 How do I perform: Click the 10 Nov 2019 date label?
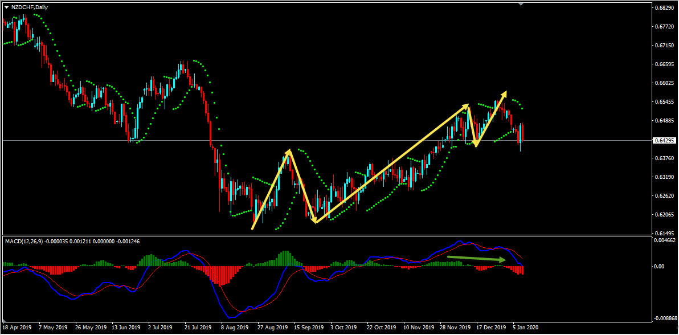(x=418, y=327)
